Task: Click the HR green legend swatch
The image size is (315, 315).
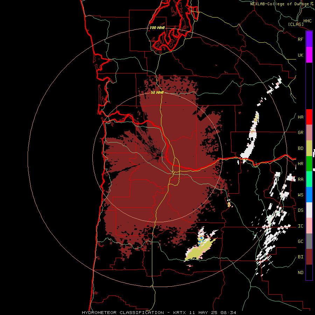Action: (x=309, y=164)
